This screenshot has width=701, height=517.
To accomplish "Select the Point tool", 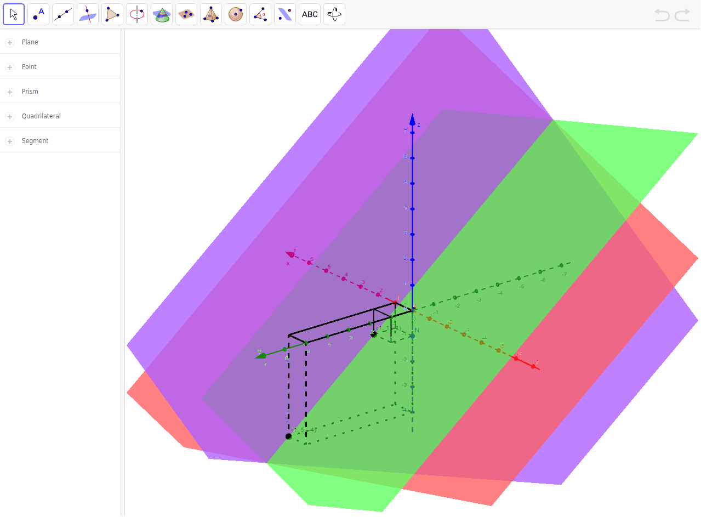I will click(x=38, y=14).
